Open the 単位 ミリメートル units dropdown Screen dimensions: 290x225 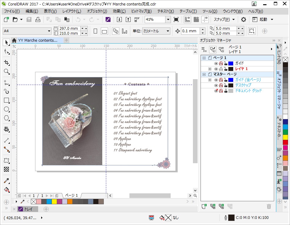pos(168,31)
